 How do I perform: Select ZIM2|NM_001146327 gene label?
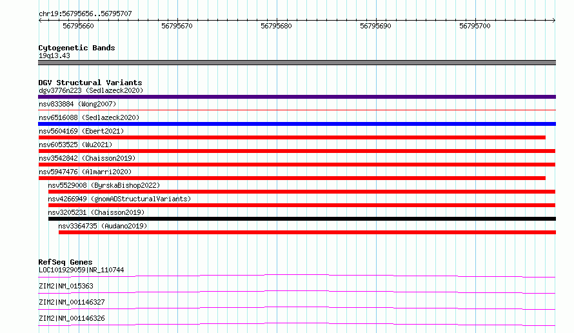pos(72,302)
